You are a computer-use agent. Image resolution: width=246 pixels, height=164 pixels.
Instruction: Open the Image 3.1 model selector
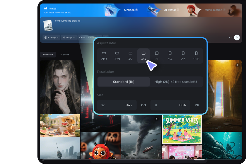(x=69, y=37)
